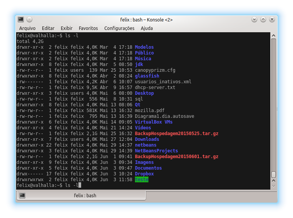
Task: Click the mozilla.pdf file name
Action: point(150,111)
